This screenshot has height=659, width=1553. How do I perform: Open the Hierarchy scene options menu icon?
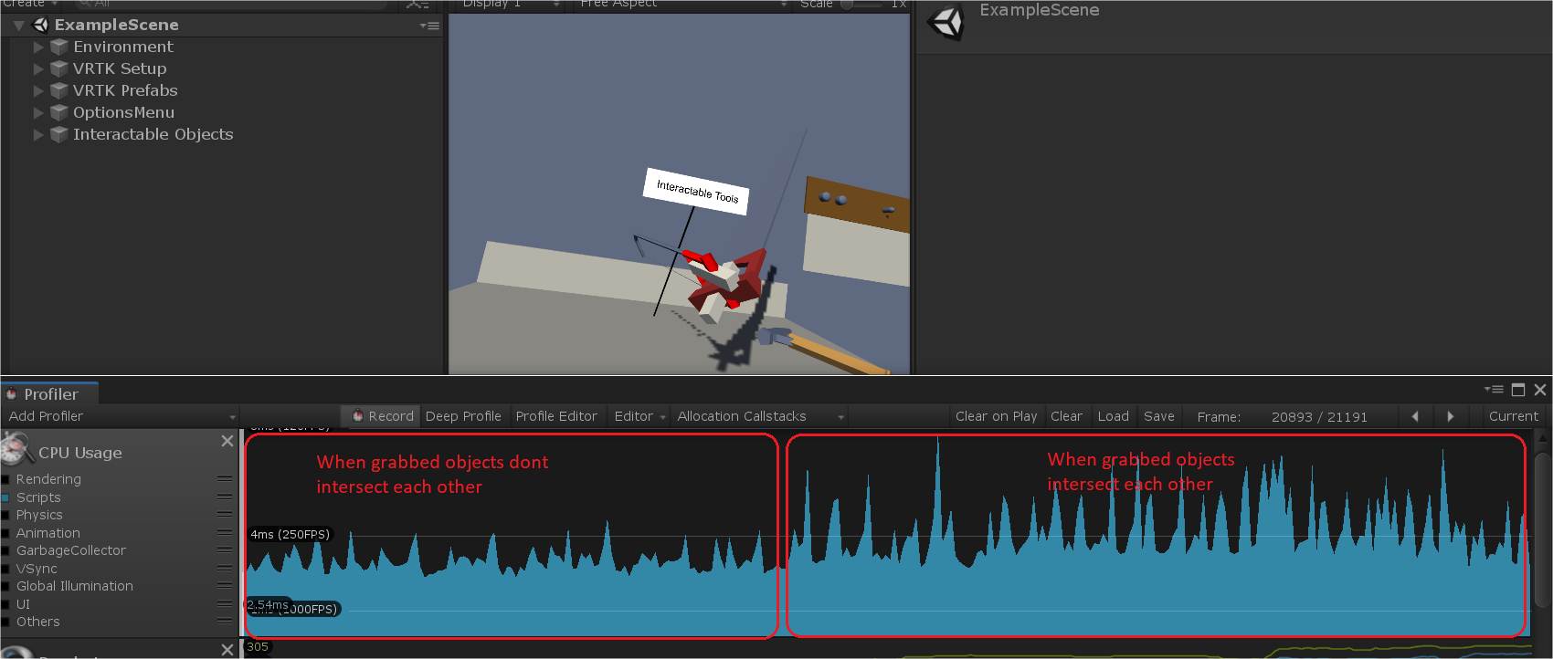(x=429, y=26)
